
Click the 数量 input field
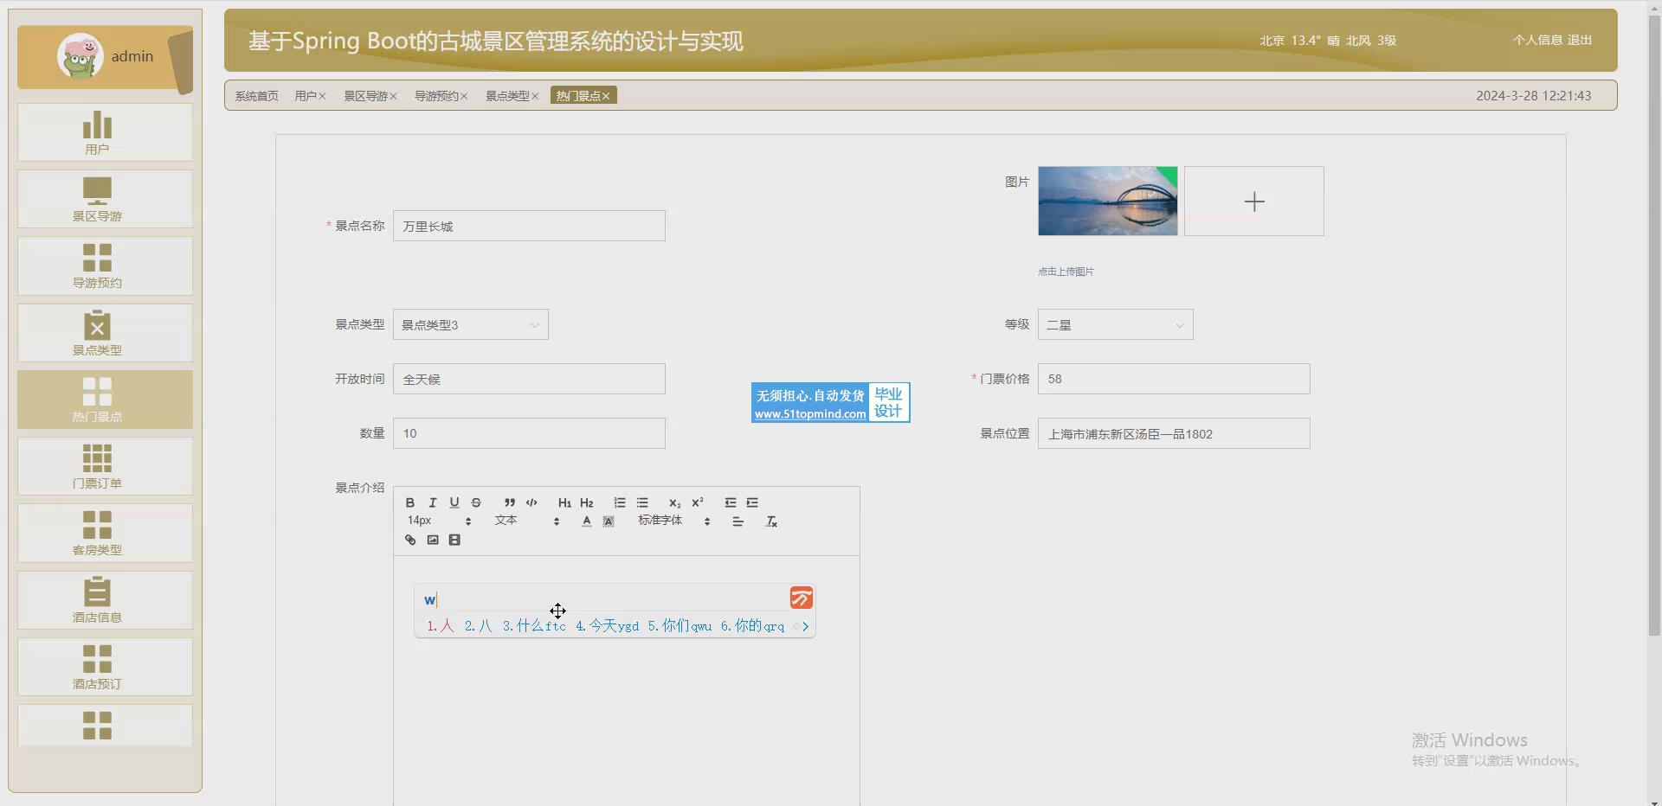[x=529, y=433]
